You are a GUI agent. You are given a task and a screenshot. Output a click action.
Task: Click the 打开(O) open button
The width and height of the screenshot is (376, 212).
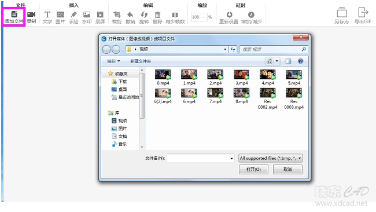pyautogui.click(x=253, y=170)
